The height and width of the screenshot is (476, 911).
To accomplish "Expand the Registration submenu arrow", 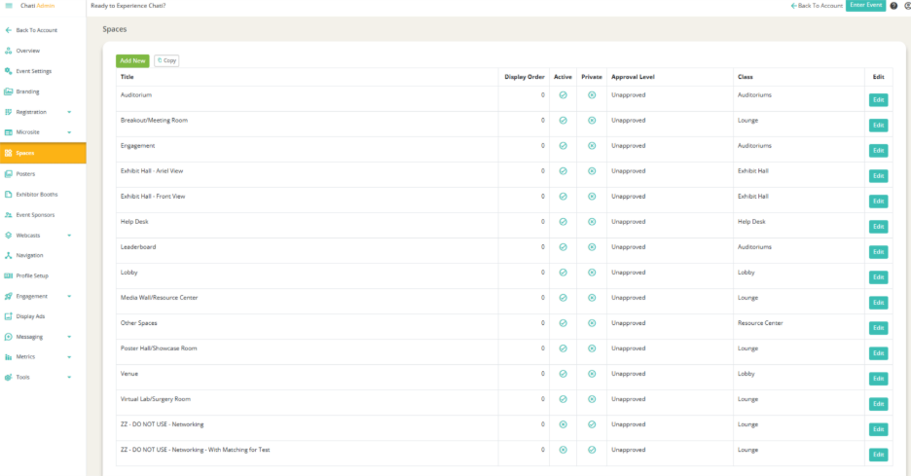I will tap(69, 112).
